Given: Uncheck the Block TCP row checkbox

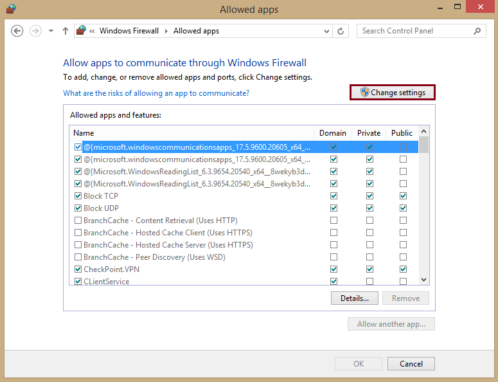Looking at the screenshot, I should (x=78, y=196).
